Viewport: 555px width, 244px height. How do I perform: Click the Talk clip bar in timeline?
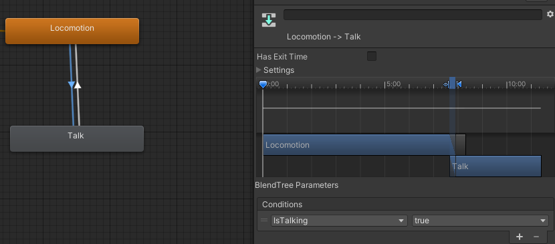[x=495, y=166]
